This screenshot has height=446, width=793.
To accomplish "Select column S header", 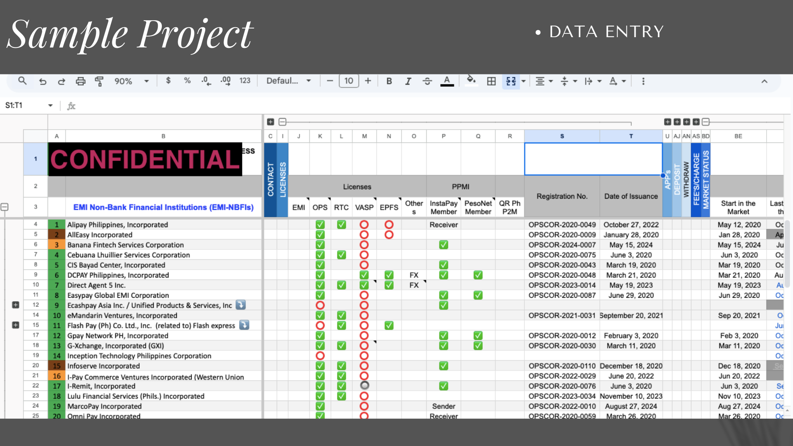I will tap(562, 136).
